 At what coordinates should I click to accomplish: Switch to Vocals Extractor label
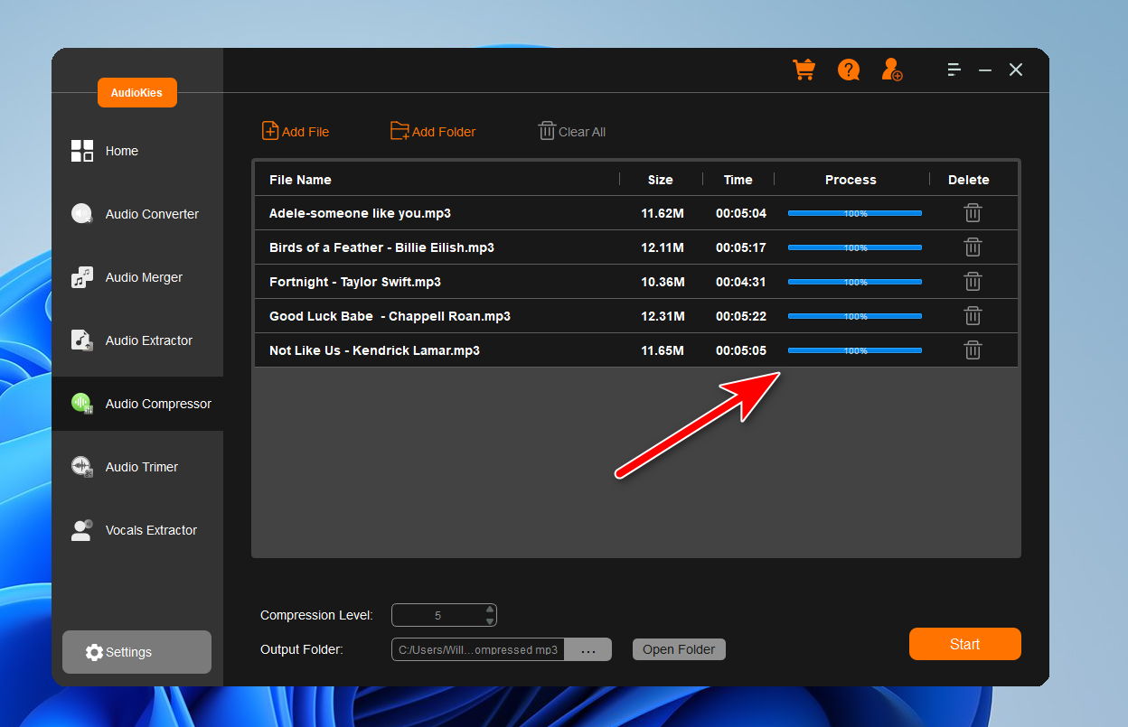click(151, 530)
